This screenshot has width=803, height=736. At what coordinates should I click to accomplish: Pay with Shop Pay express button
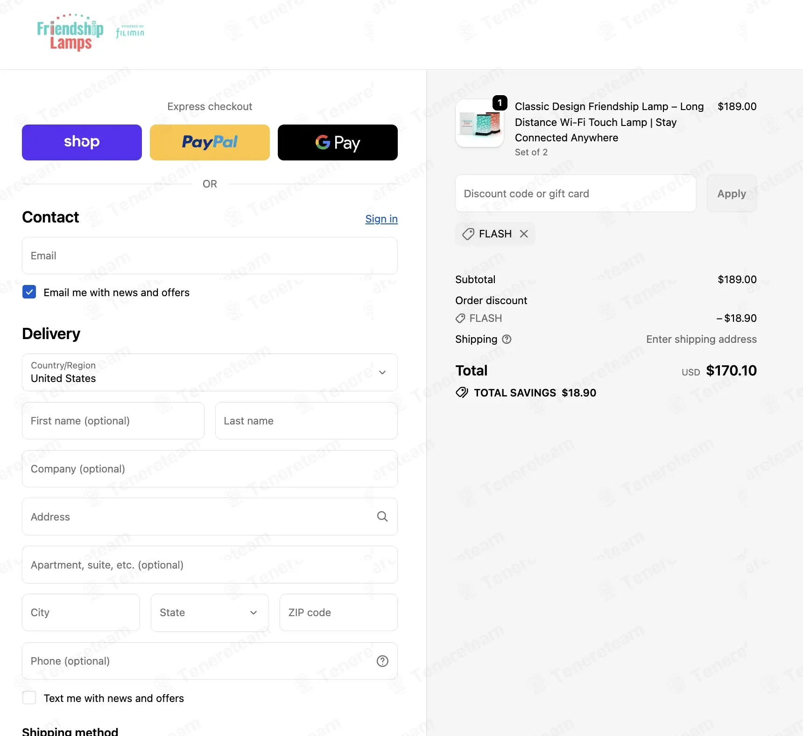pos(82,142)
